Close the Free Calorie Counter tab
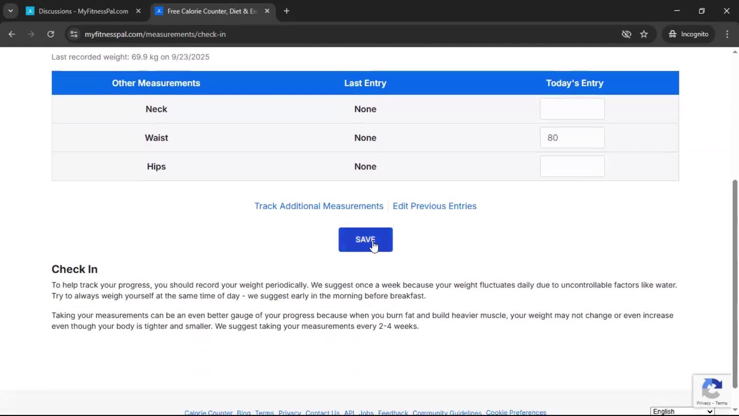The width and height of the screenshot is (739, 416). (267, 11)
